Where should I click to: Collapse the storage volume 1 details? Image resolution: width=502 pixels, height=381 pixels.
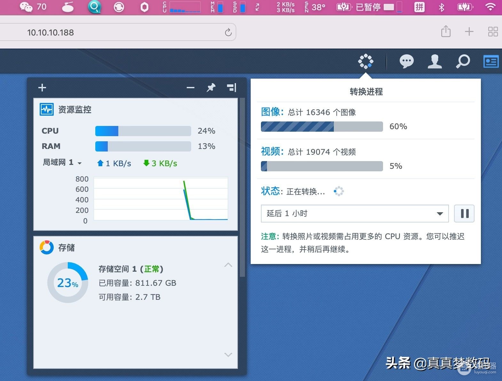pyautogui.click(x=228, y=265)
